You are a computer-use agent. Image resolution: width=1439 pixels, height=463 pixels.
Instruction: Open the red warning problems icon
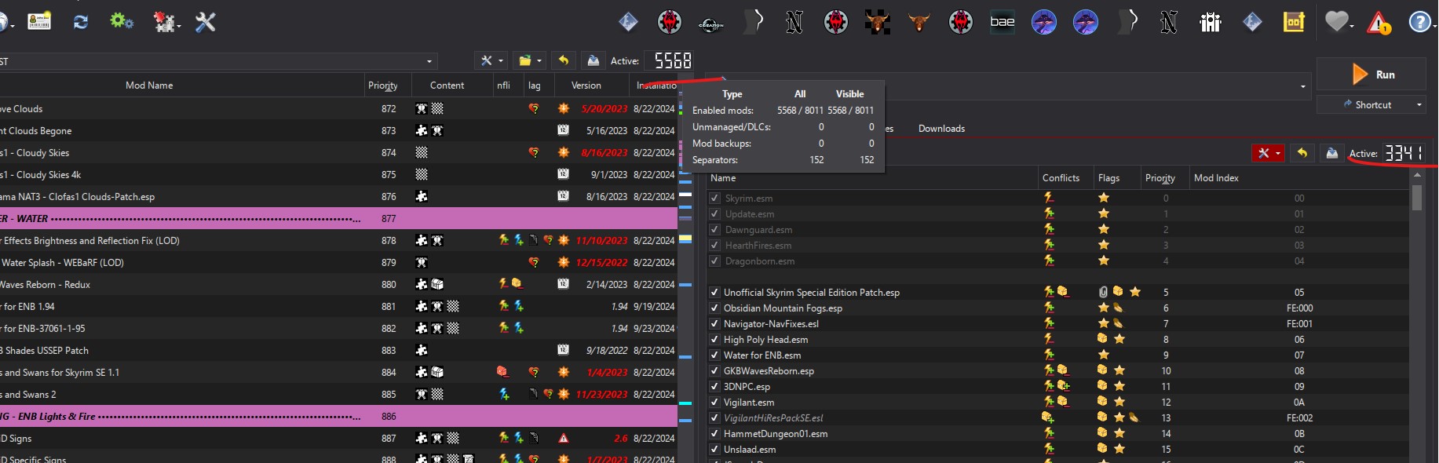click(1379, 23)
